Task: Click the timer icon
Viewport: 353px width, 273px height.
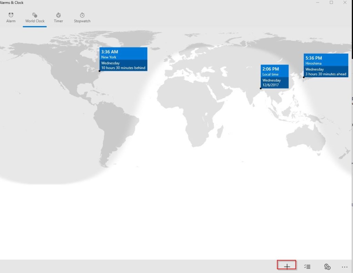Action: pos(58,15)
